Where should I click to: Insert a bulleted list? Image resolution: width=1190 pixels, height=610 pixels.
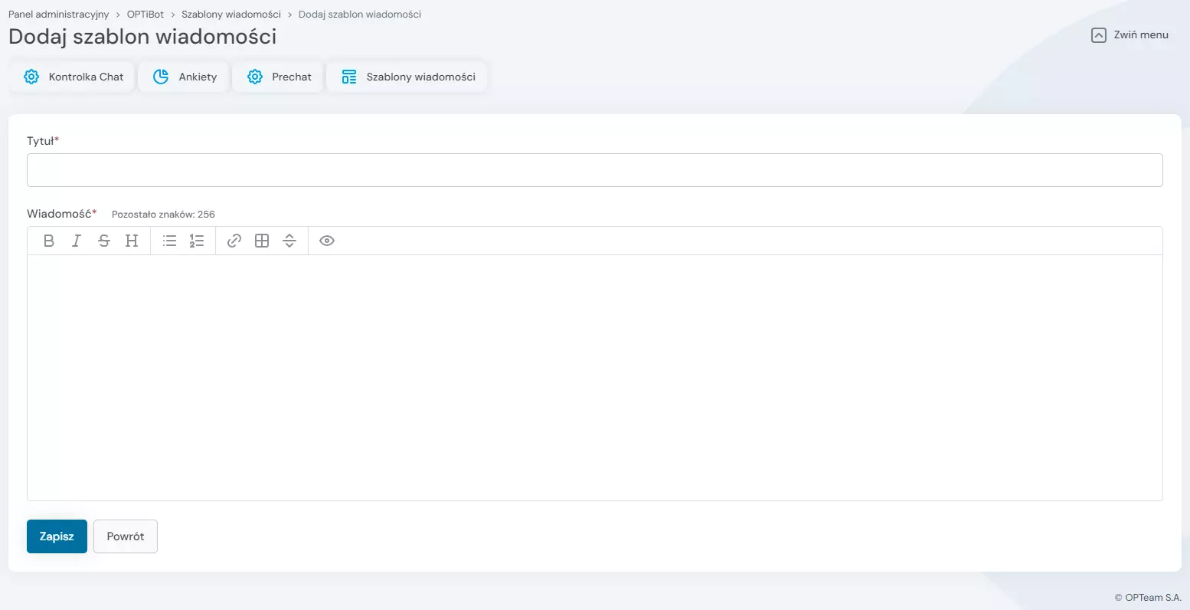pos(170,241)
